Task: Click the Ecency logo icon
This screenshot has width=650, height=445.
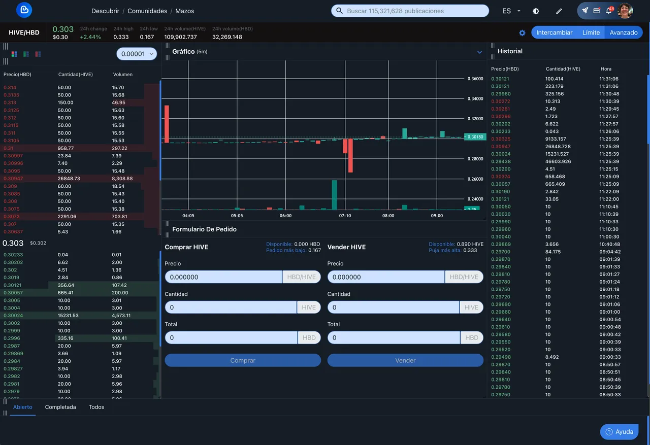Action: 24,10
